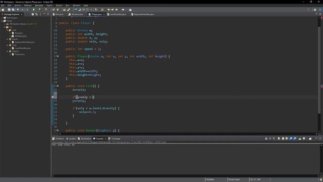
Task: Collapse the src folder node
Action: point(5,27)
